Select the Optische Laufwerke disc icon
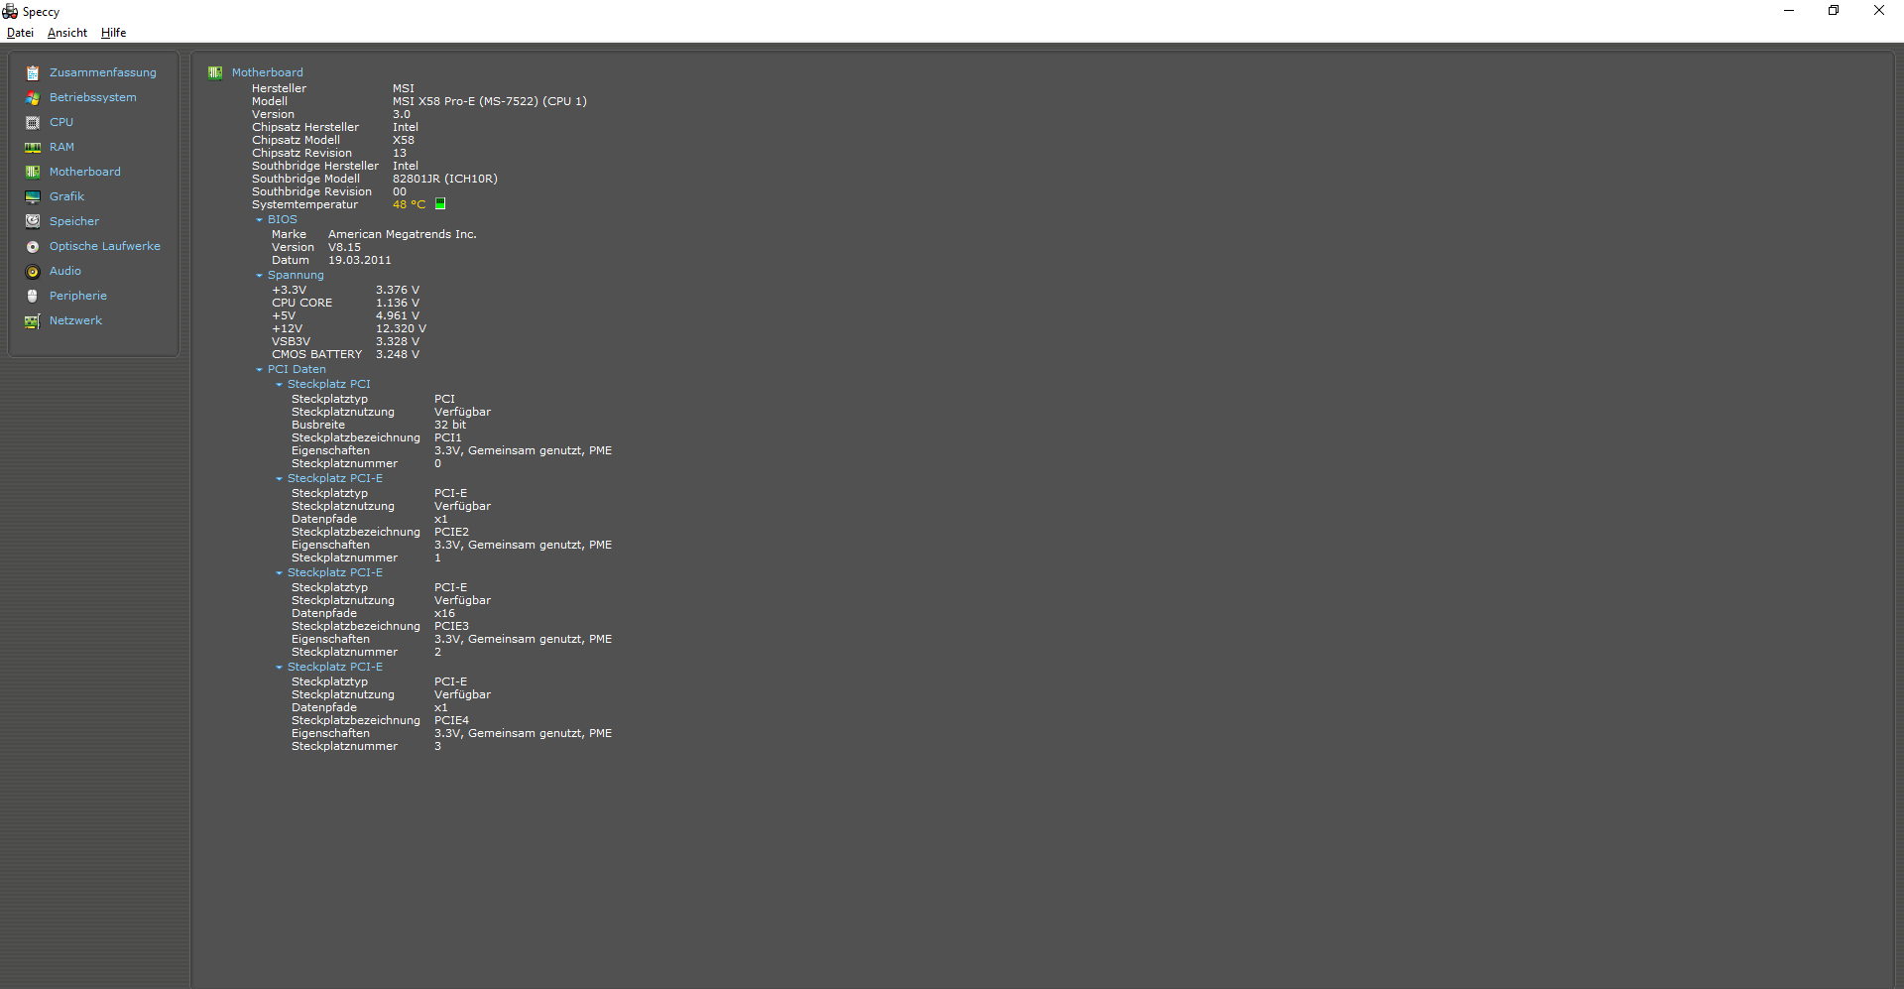 [33, 247]
